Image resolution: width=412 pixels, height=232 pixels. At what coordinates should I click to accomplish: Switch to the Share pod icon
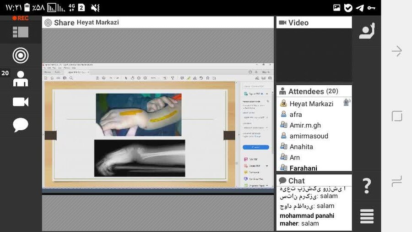[21, 55]
